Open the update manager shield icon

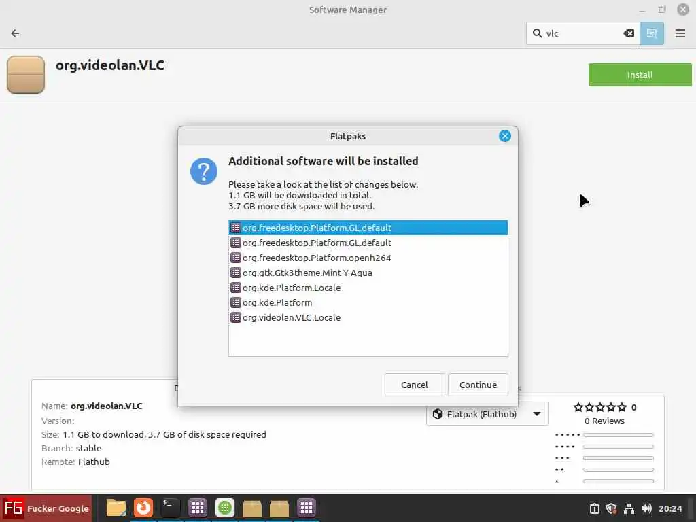pos(611,508)
